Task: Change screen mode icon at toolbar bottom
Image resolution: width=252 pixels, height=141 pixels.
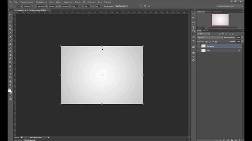Action: (x=10, y=99)
